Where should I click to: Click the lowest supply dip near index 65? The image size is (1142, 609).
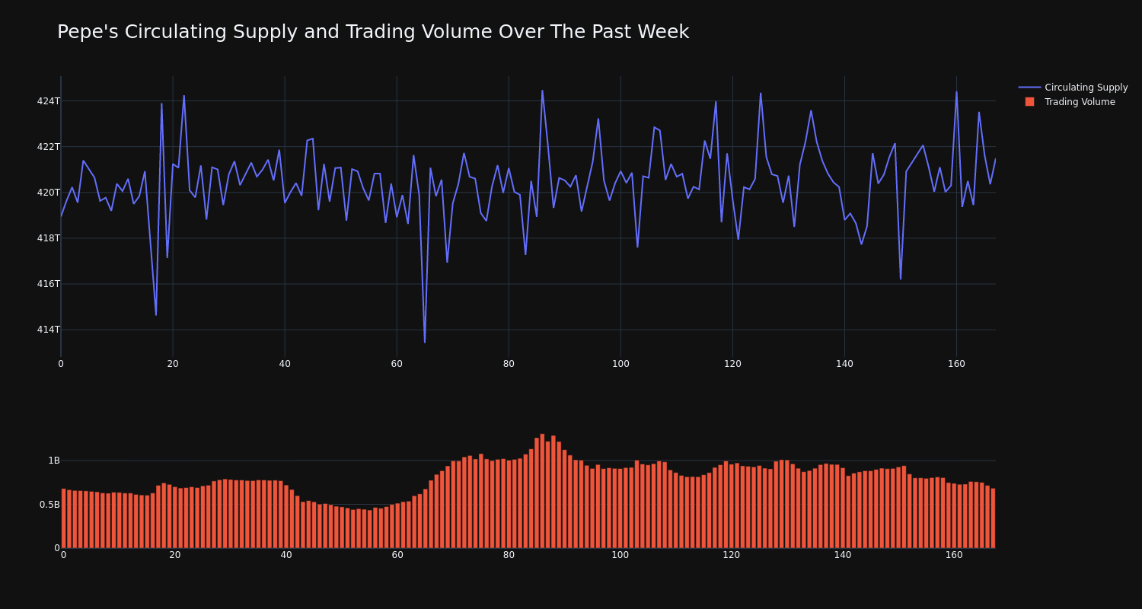(x=425, y=342)
